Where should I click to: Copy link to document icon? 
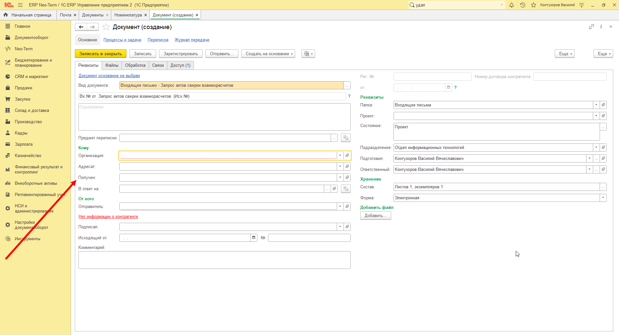pos(591,27)
